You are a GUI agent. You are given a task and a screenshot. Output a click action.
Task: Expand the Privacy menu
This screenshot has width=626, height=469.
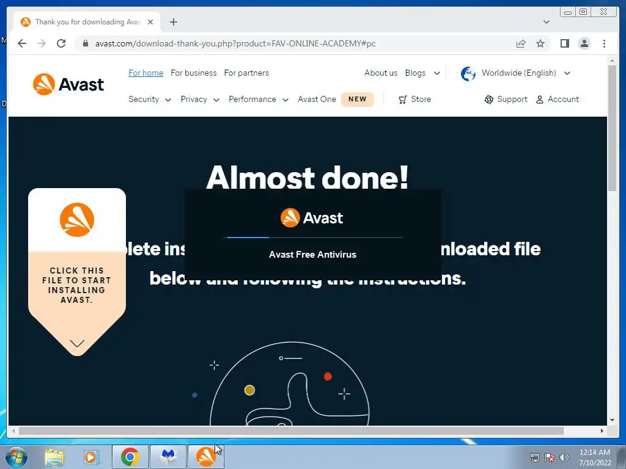pos(200,100)
